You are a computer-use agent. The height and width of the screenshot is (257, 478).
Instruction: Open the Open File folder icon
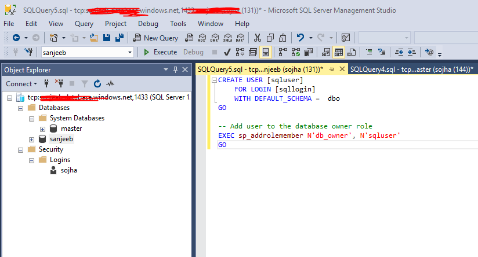tap(94, 38)
